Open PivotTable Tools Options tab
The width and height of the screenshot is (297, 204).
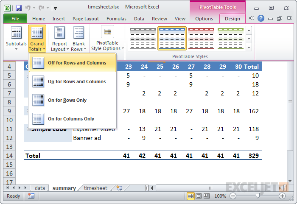(204, 19)
